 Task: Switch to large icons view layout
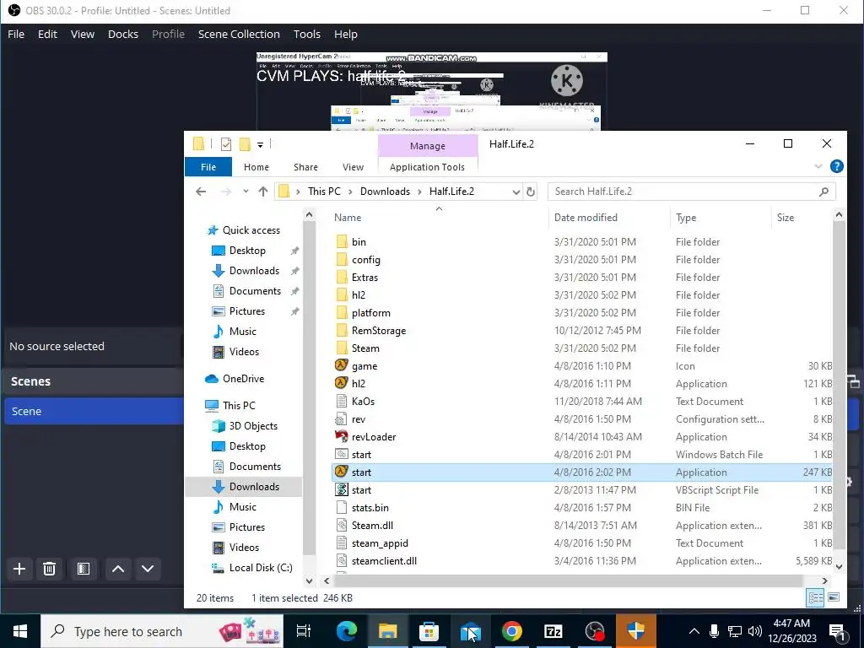[834, 598]
